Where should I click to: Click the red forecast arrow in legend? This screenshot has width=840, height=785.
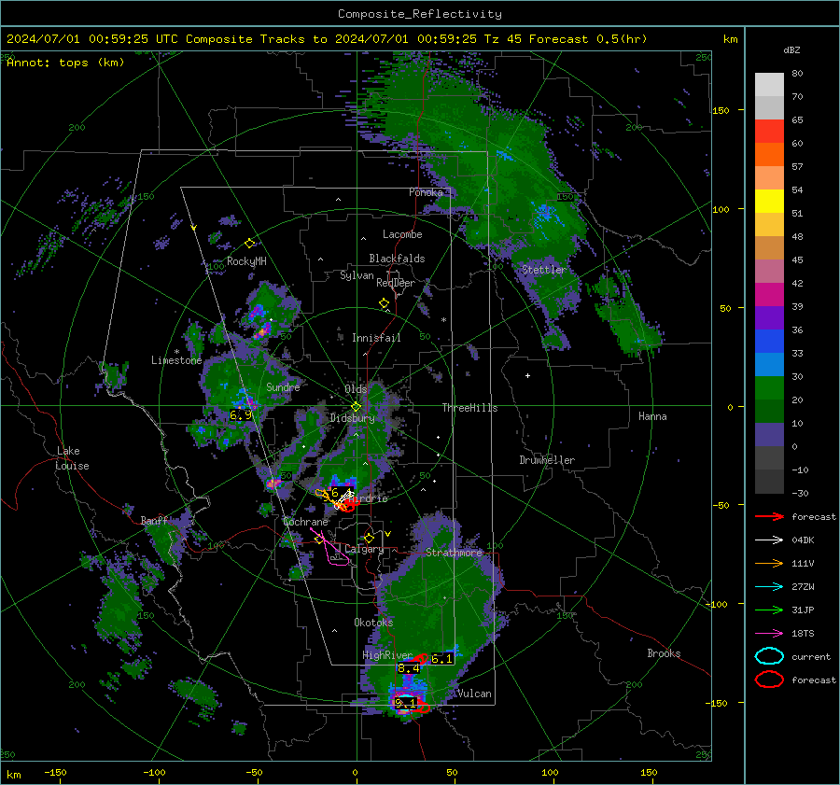point(769,516)
